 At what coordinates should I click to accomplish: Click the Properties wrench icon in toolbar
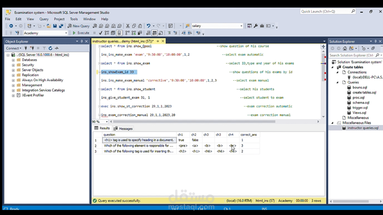(256, 26)
